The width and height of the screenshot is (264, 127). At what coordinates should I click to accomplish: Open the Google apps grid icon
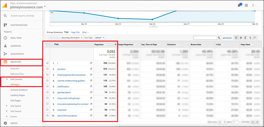tap(246, 5)
